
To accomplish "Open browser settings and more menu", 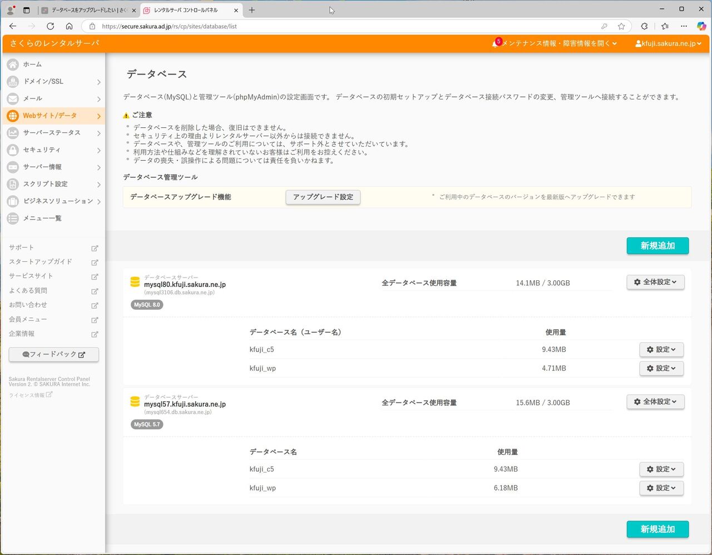I will tap(684, 26).
